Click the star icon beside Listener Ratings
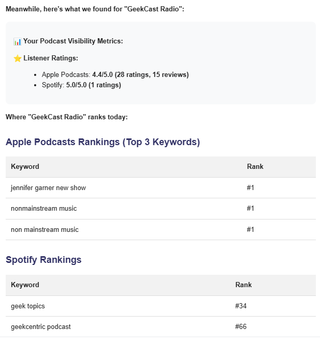320x345 pixels. (18, 58)
